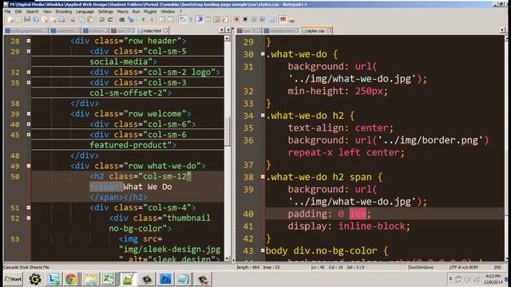Open the Encoding menu
The image size is (511, 287).
[x=64, y=11]
